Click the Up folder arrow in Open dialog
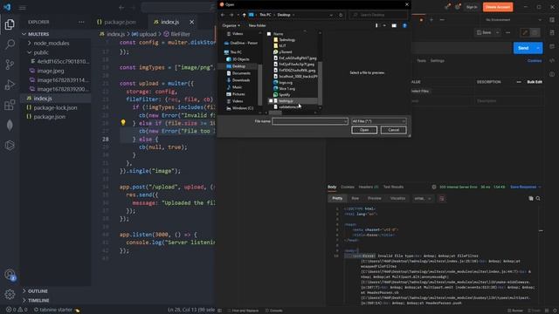This screenshot has height=314, width=559. click(245, 15)
